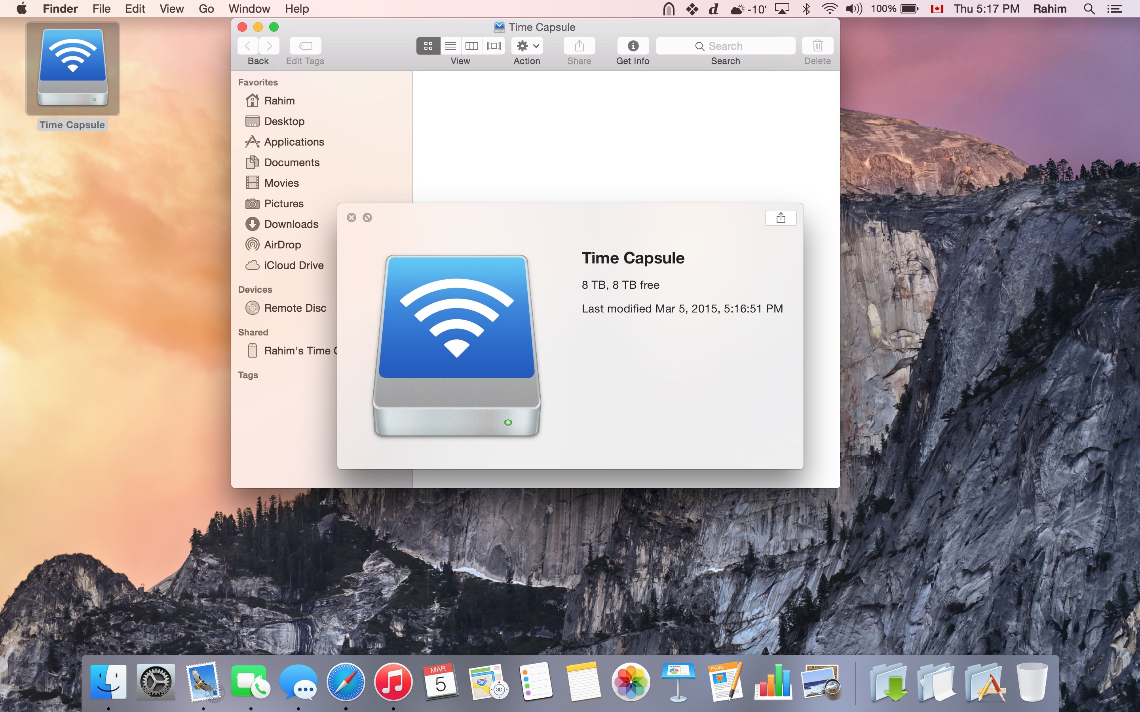Close the Quick Look preview panel
This screenshot has width=1140, height=712.
coord(351,218)
